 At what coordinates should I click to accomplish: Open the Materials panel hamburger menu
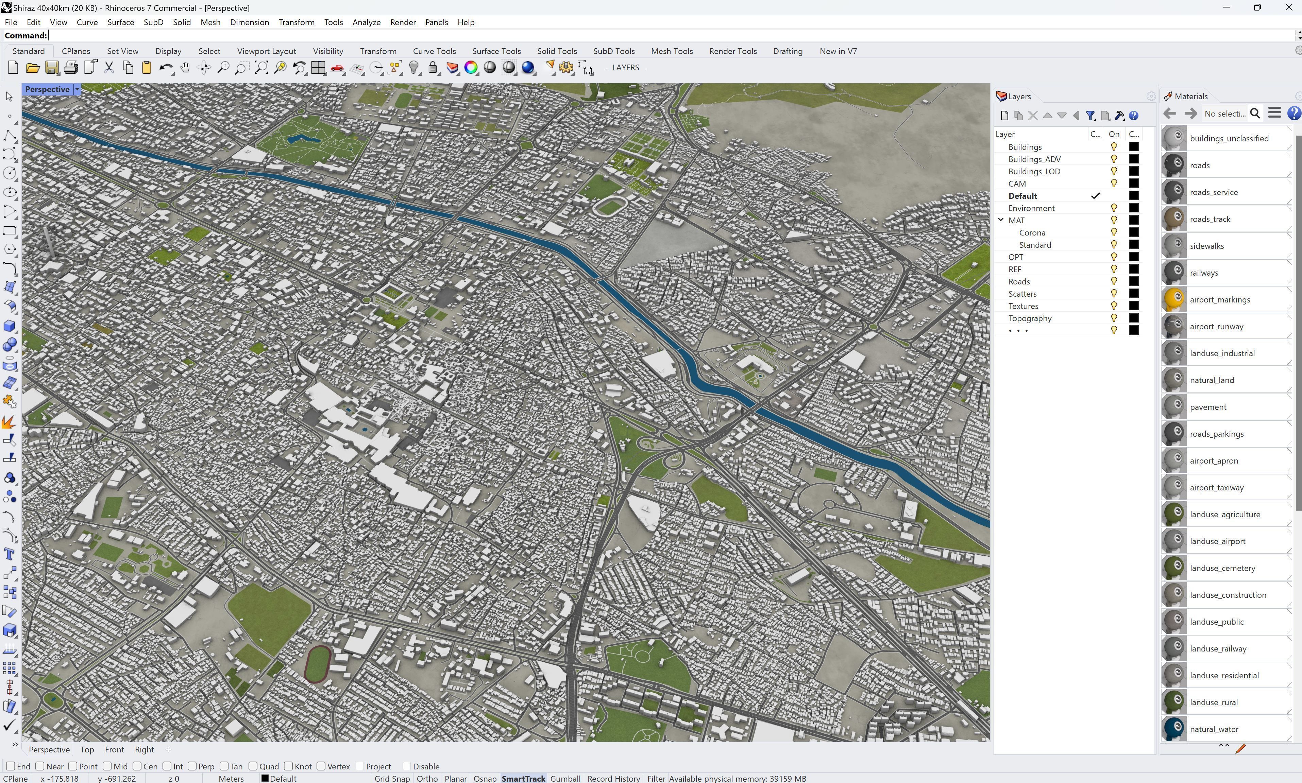point(1274,113)
